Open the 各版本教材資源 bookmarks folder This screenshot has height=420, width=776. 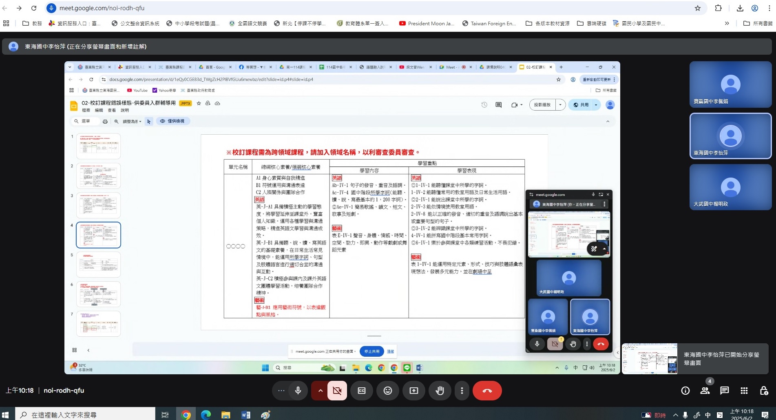pos(547,23)
